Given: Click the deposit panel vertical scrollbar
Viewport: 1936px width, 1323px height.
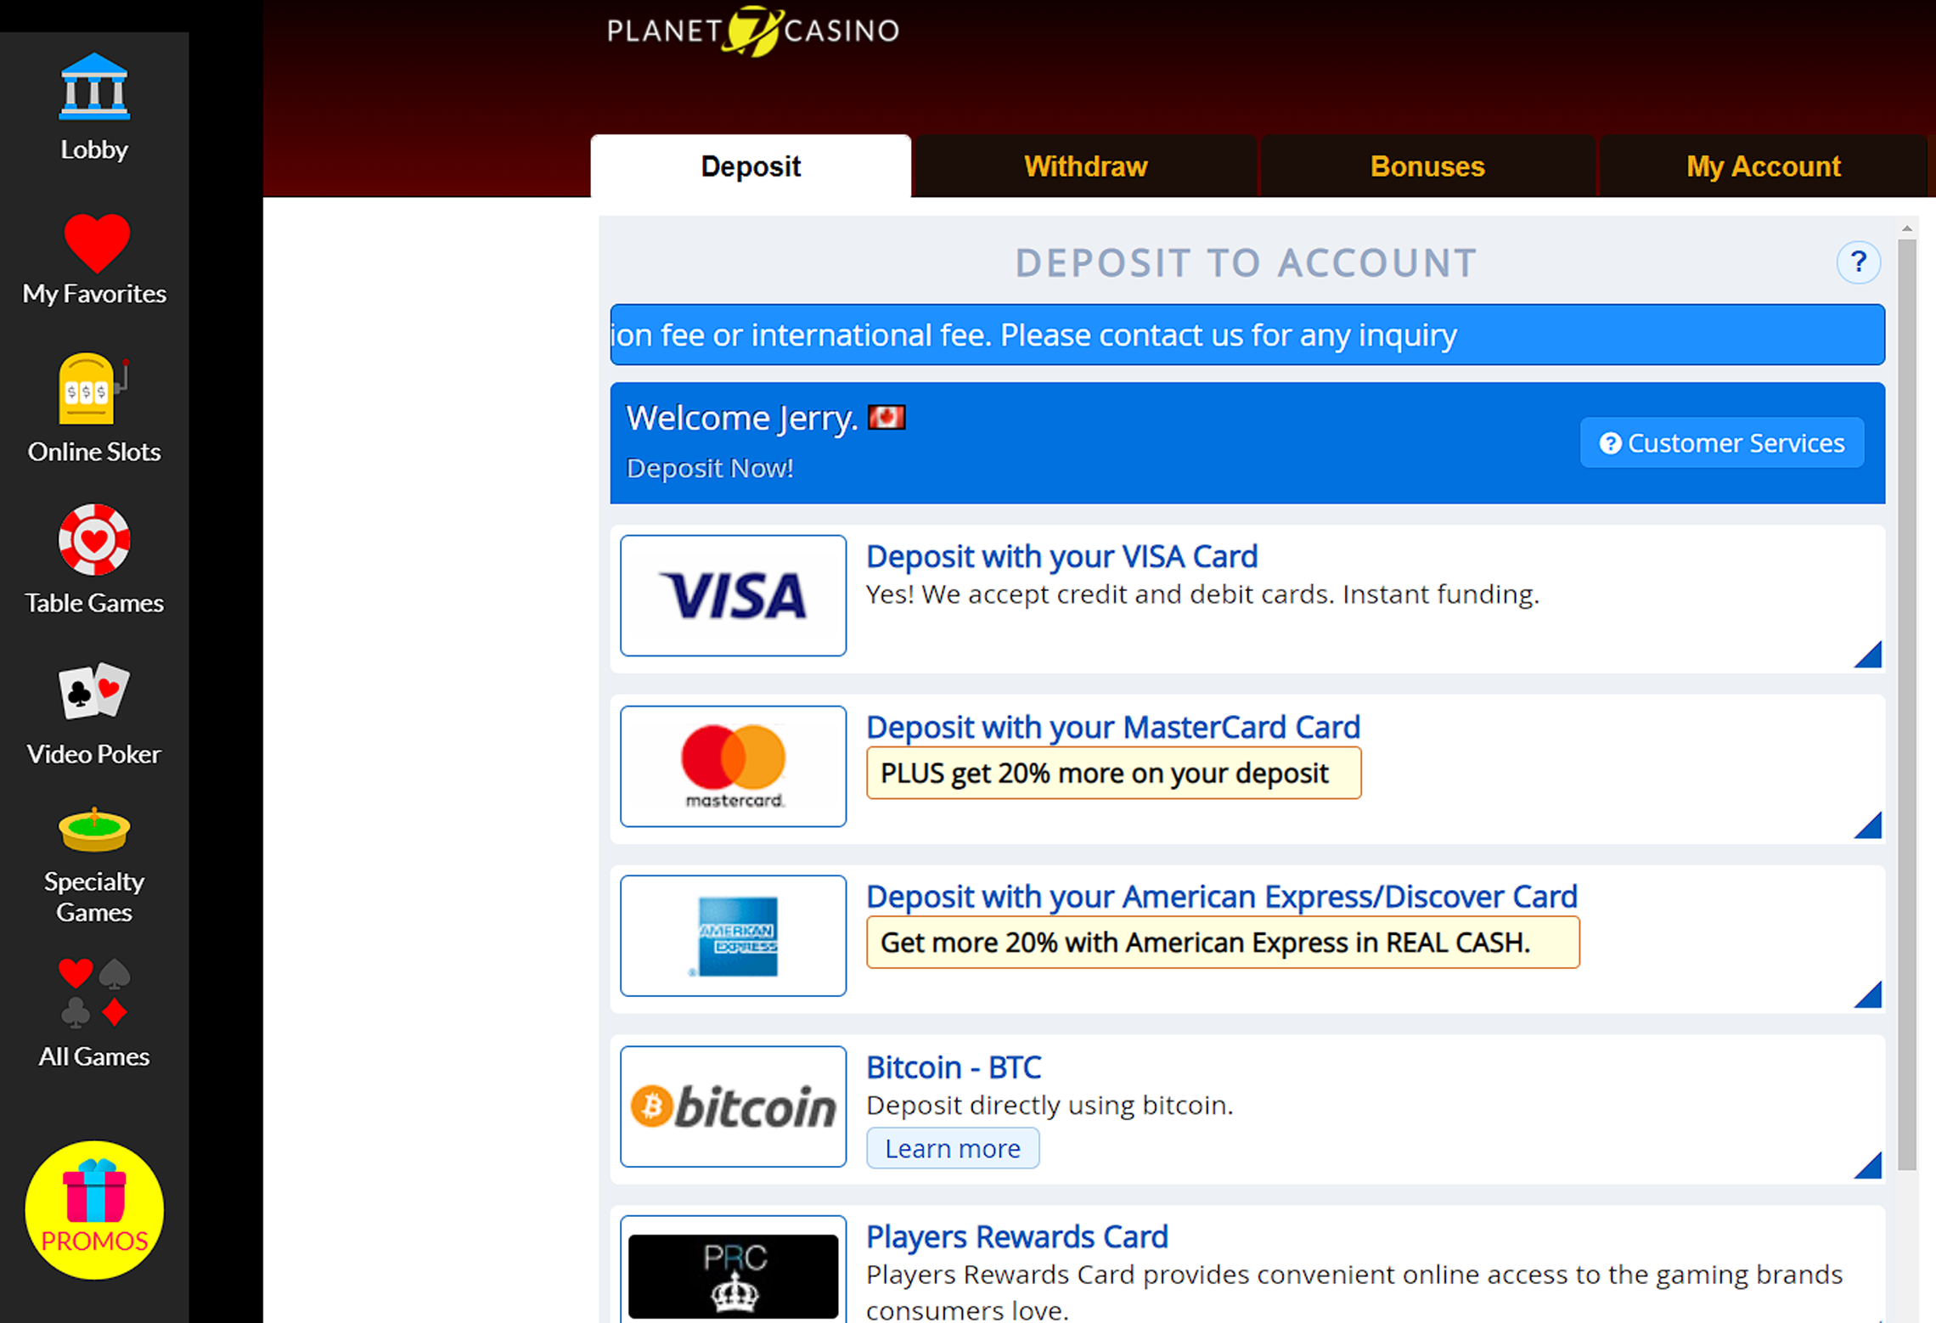Looking at the screenshot, I should click(1907, 704).
